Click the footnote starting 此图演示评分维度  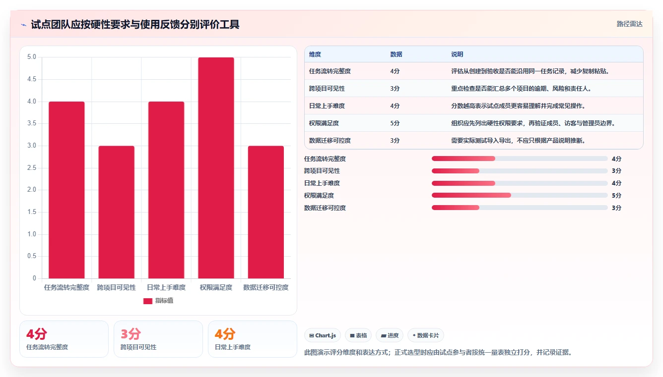coord(438,353)
